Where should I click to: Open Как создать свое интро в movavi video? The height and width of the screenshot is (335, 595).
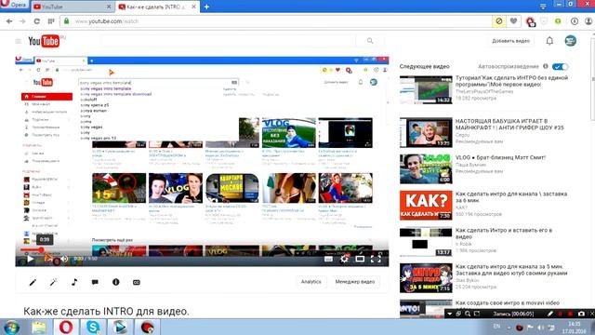[x=508, y=302]
